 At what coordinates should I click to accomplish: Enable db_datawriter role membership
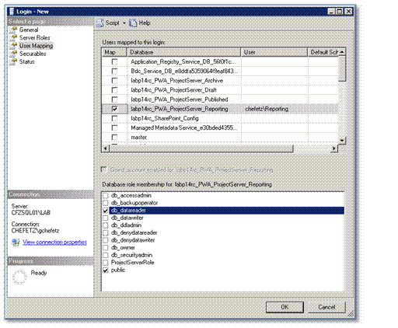(x=106, y=218)
